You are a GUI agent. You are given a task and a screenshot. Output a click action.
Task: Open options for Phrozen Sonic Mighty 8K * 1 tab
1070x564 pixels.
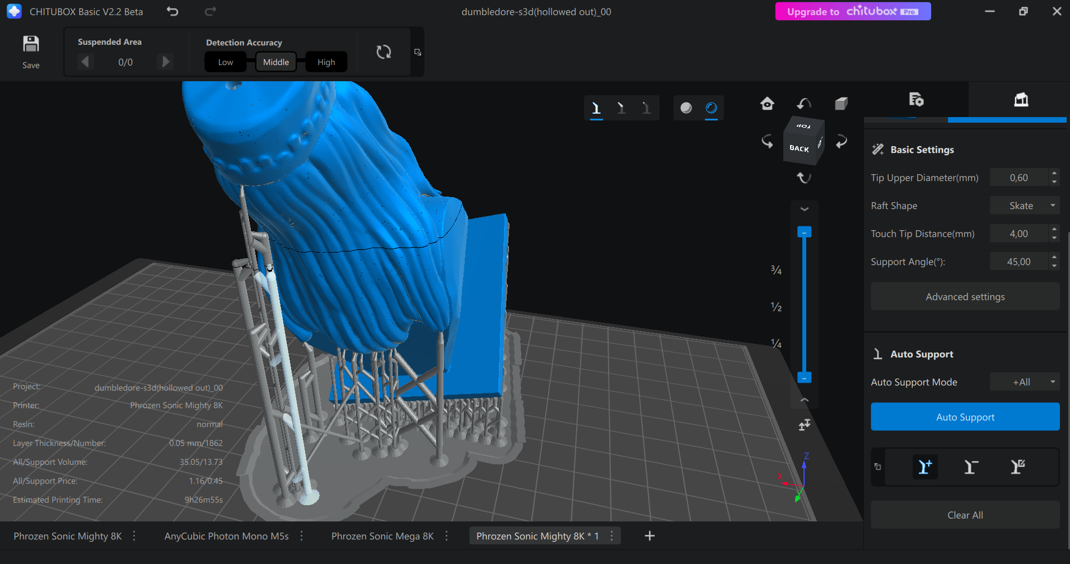point(611,536)
